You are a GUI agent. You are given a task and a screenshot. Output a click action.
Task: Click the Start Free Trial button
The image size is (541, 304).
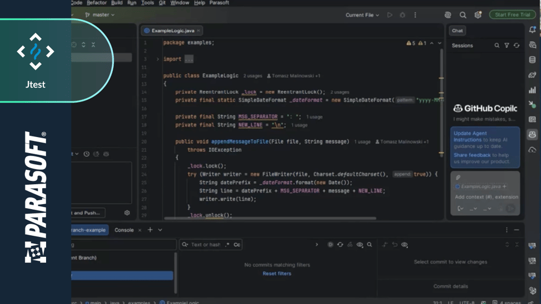point(512,15)
